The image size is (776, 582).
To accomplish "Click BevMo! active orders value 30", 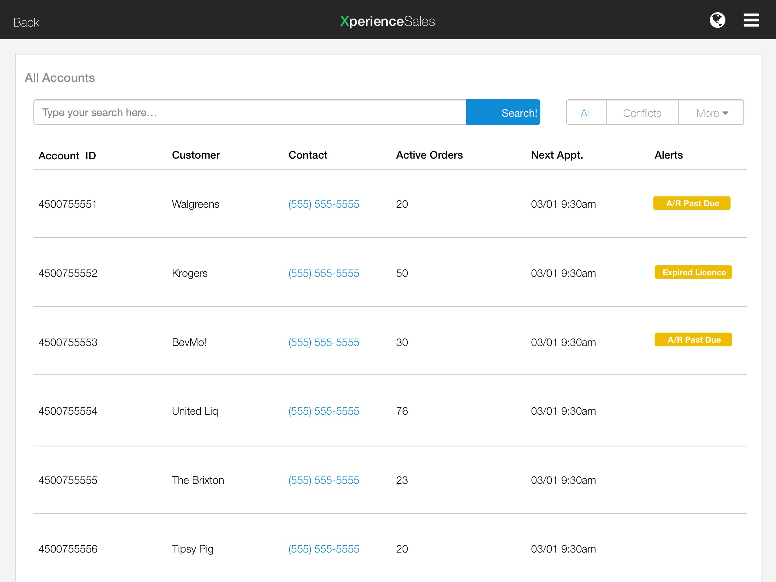I will (402, 342).
